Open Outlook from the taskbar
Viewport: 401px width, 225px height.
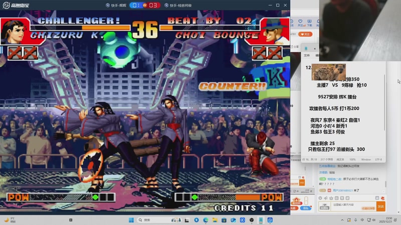coord(233,220)
